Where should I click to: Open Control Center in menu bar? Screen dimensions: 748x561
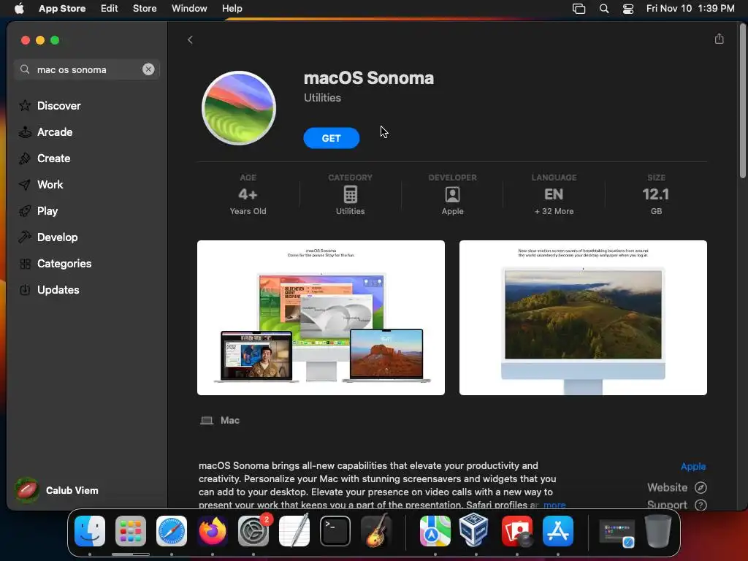628,9
